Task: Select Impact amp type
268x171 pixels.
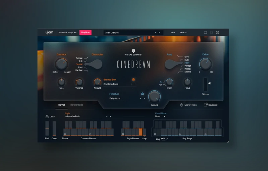Action: tap(187, 69)
